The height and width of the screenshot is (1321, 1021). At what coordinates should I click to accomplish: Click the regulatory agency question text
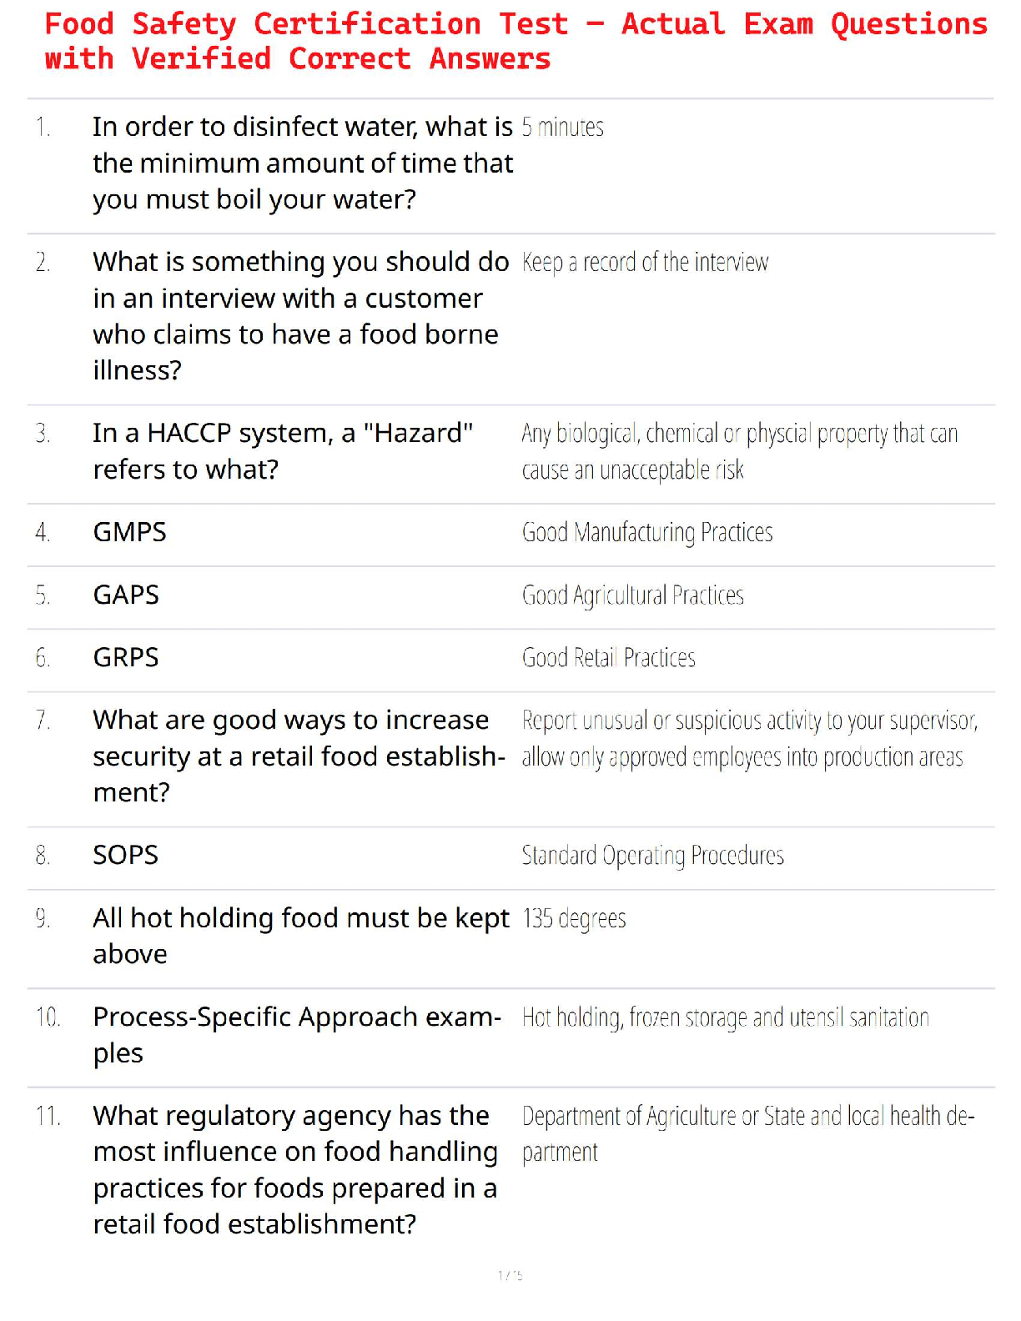coord(295,1169)
